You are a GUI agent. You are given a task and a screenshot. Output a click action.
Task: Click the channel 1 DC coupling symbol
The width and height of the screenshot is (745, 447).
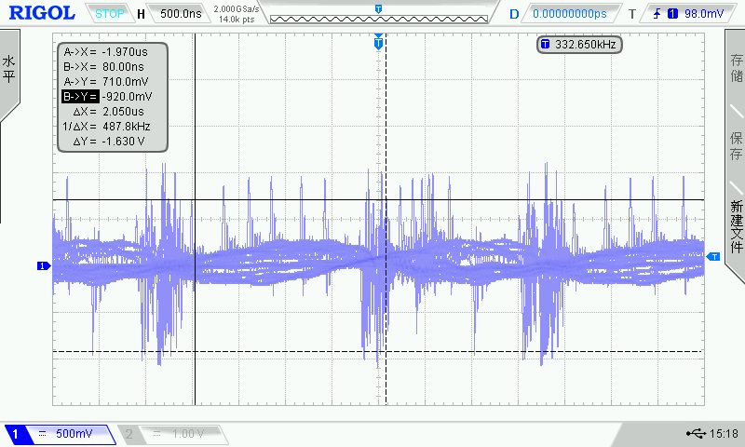pyautogui.click(x=42, y=433)
